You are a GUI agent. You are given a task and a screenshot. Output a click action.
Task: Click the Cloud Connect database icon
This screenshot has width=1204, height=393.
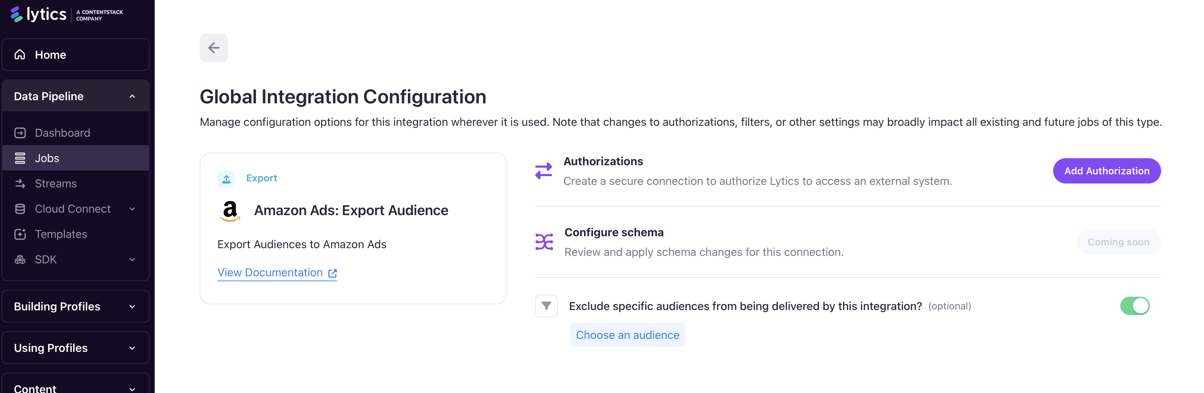20,208
